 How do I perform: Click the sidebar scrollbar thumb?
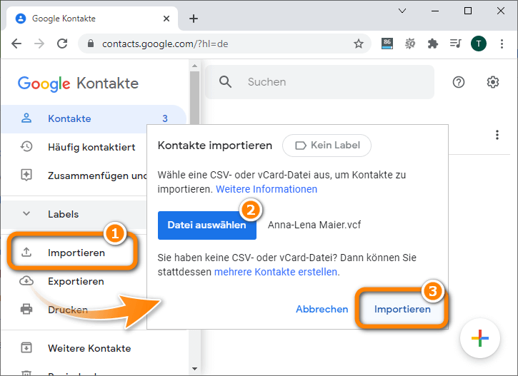[194, 98]
